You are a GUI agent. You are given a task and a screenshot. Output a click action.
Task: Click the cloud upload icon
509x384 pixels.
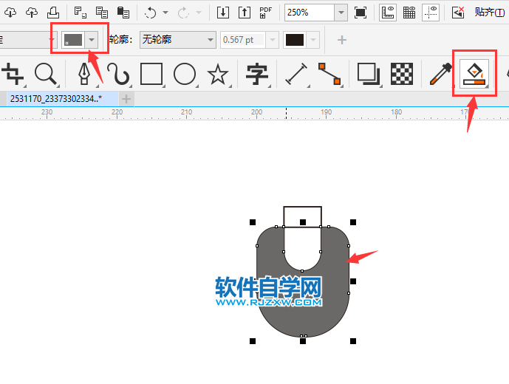32,13
